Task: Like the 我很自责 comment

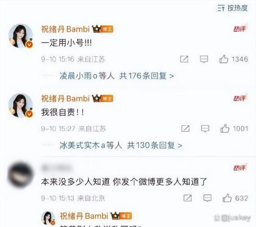Action: (x=225, y=129)
